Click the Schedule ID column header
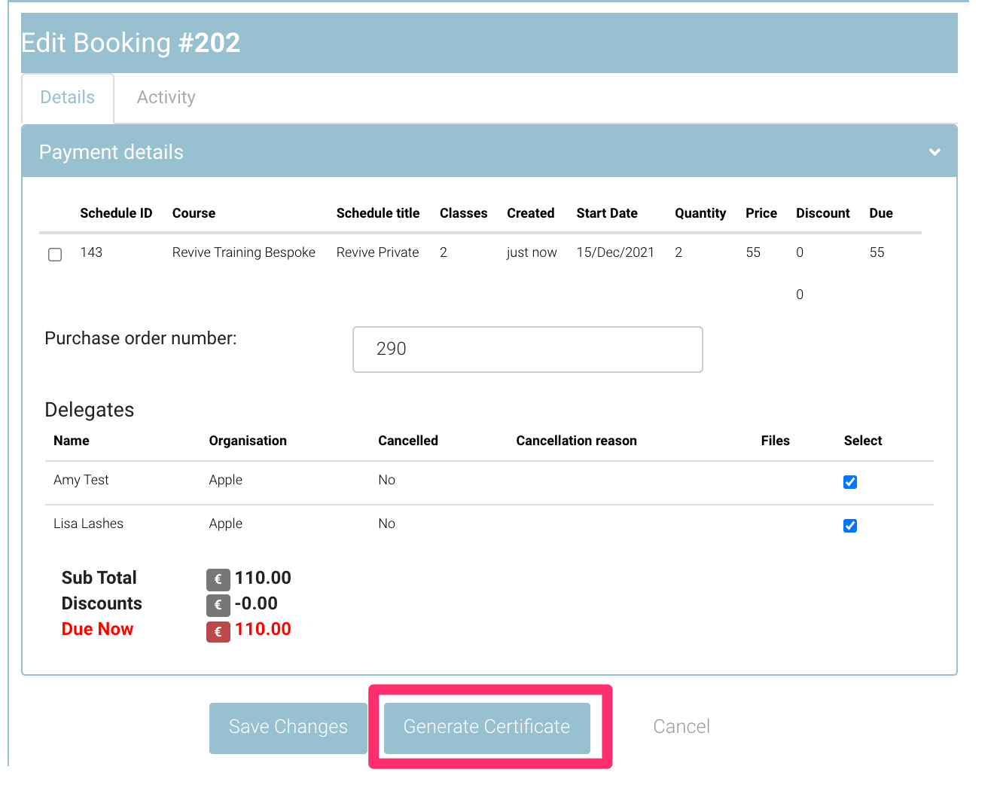 [x=116, y=213]
